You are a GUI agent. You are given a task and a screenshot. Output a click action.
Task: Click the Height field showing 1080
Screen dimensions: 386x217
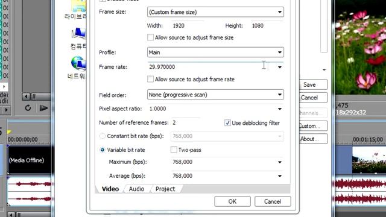267,25
